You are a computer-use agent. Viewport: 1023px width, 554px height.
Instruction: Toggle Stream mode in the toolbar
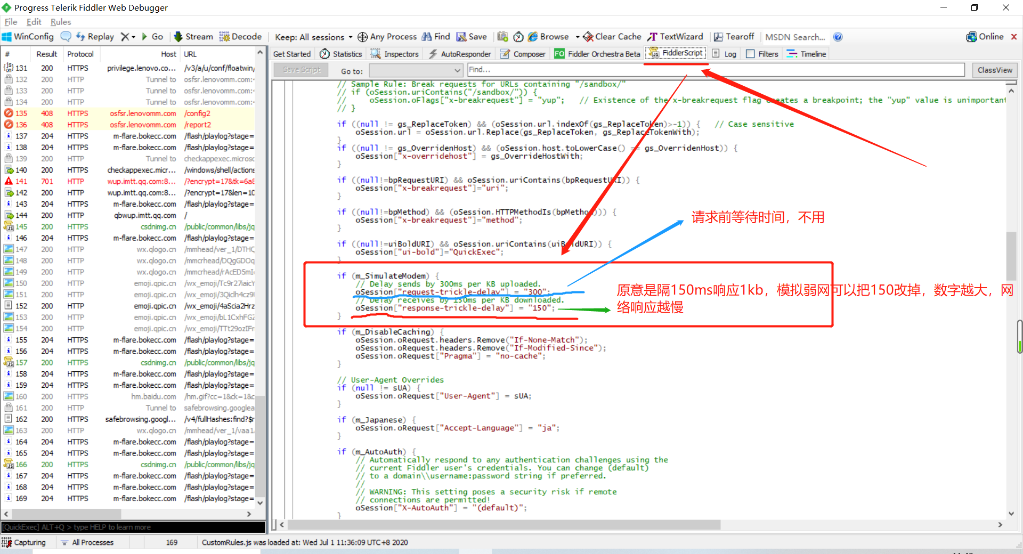coord(193,37)
